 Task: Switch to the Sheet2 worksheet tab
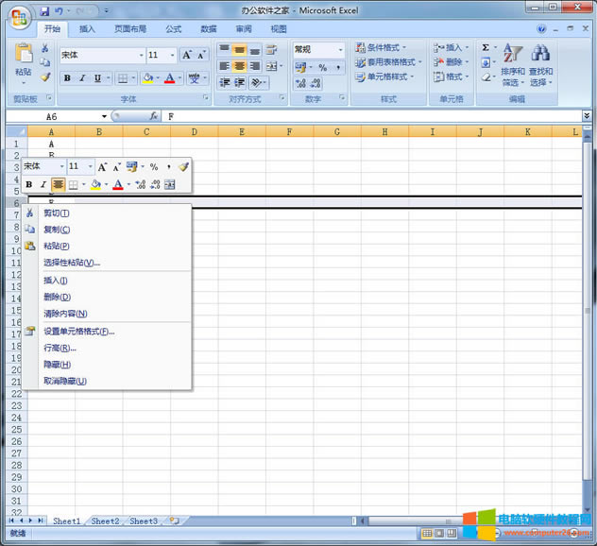(x=105, y=521)
